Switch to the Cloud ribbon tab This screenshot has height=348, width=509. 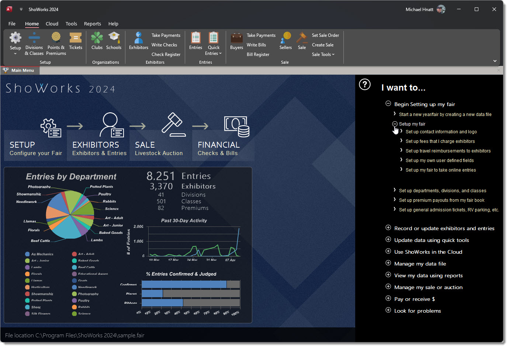(x=52, y=24)
